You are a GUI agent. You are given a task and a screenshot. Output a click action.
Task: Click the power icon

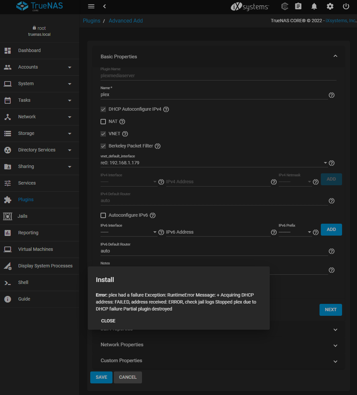pyautogui.click(x=346, y=6)
